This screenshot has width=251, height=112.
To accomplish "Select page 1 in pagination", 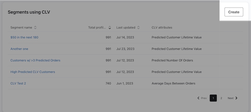I will pos(213,98).
